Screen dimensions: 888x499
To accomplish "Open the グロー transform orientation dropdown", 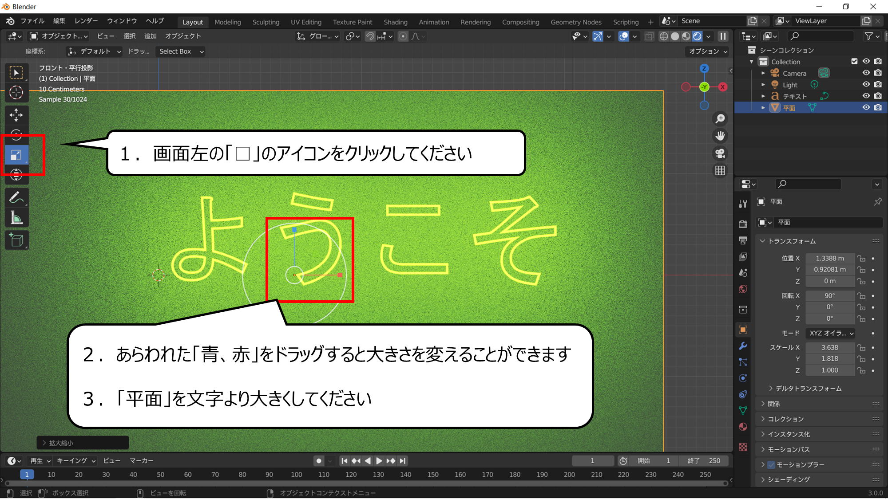I will point(318,36).
